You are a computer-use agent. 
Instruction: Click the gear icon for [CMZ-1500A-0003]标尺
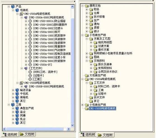30,32
